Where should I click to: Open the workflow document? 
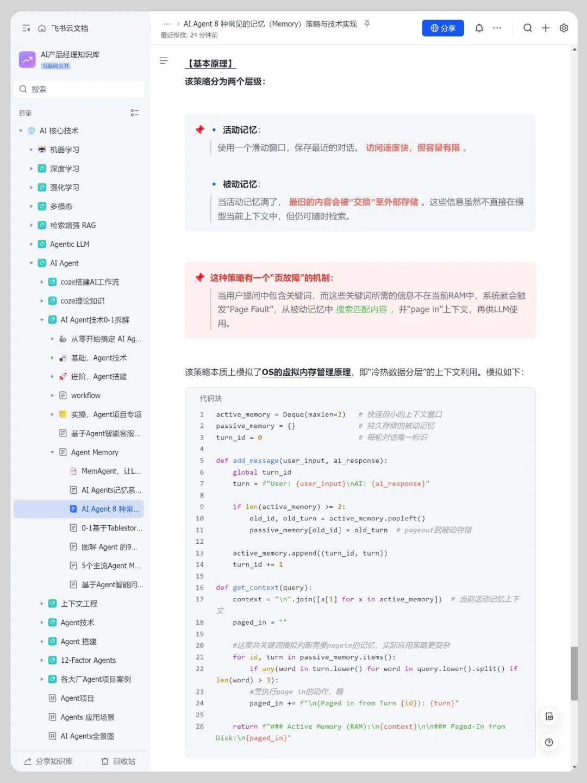86,396
